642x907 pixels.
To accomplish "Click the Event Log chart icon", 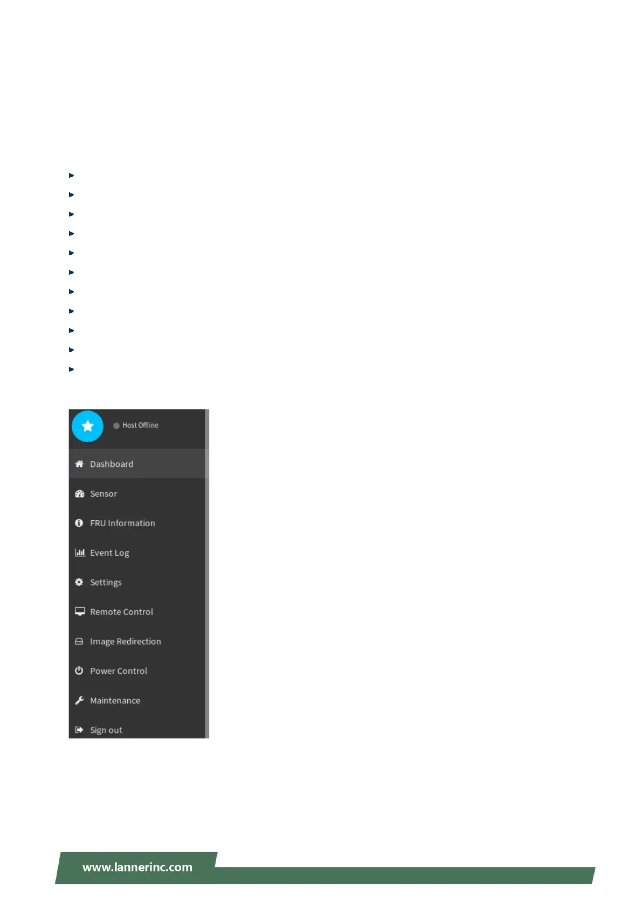I will pos(80,552).
